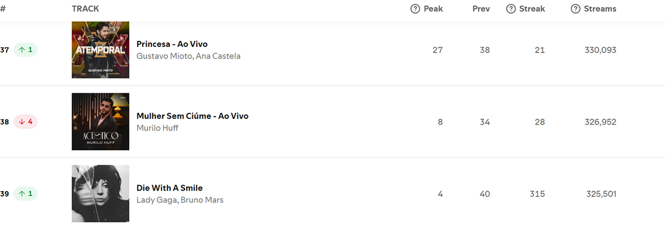Open the Murilo Huff Acústico album cover
This screenshot has width=665, height=227.
pos(100,122)
